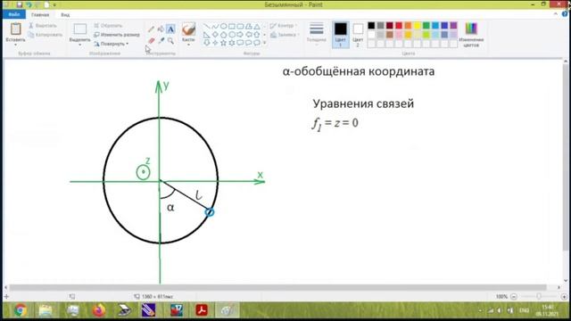Open the Файл menu

click(x=14, y=14)
